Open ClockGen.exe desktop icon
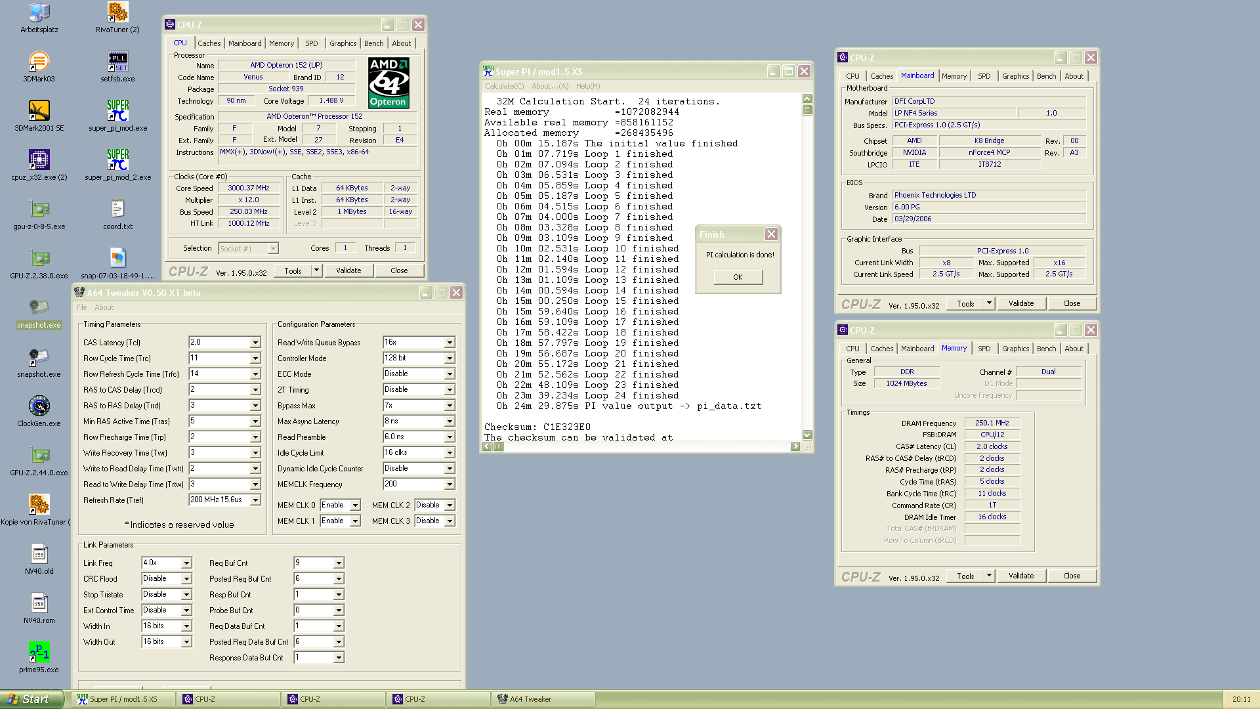This screenshot has width=1260, height=709. pyautogui.click(x=39, y=411)
